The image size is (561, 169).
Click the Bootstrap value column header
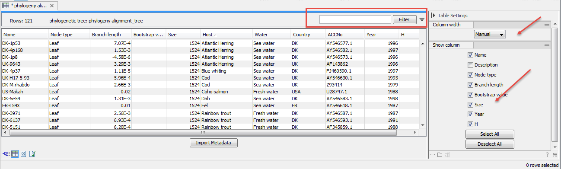[148, 34]
